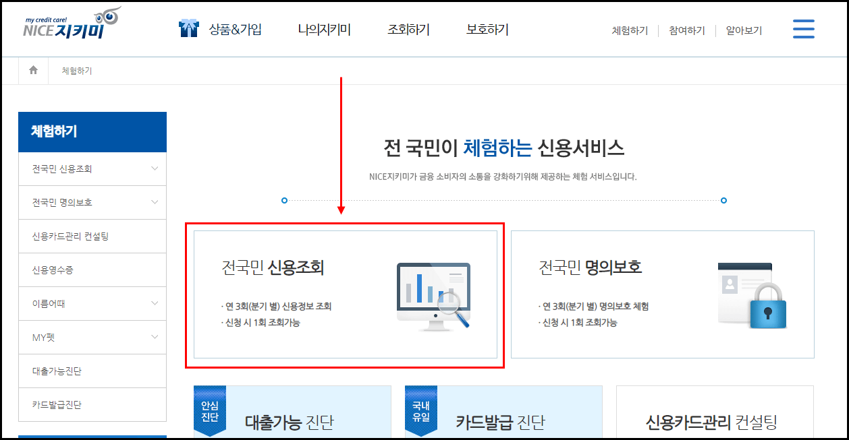Open 나의지키미 menu
The image size is (849, 440).
(324, 30)
